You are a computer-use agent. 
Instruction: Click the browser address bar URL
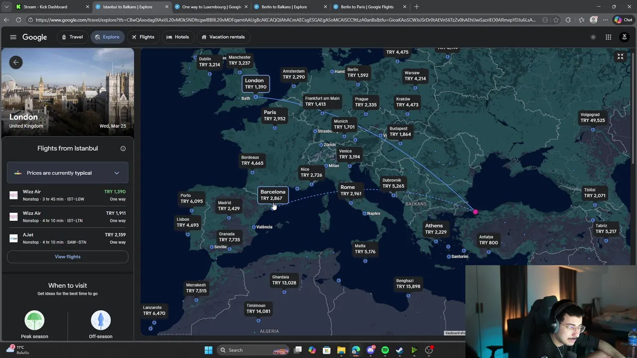(x=286, y=20)
